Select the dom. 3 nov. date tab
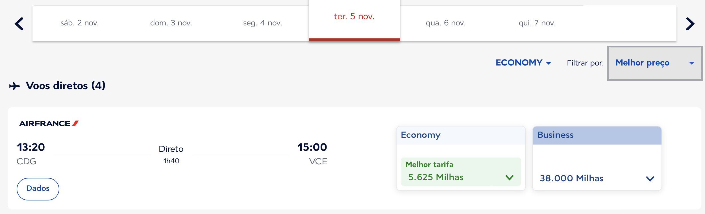705x214 pixels. pos(171,23)
